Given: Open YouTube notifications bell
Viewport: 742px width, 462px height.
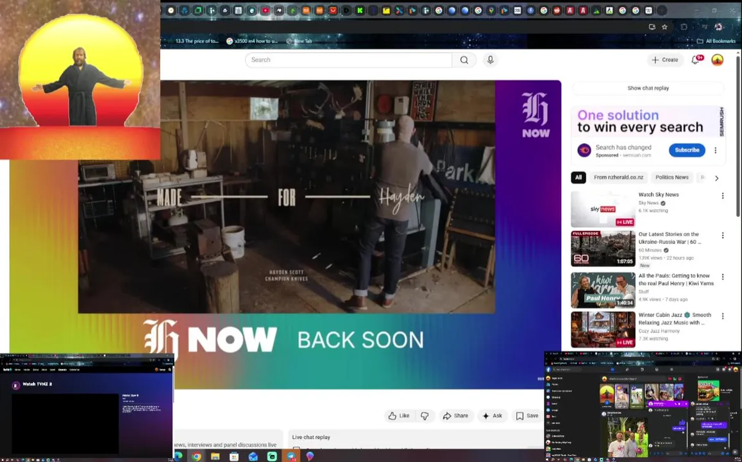Looking at the screenshot, I should click(x=696, y=60).
